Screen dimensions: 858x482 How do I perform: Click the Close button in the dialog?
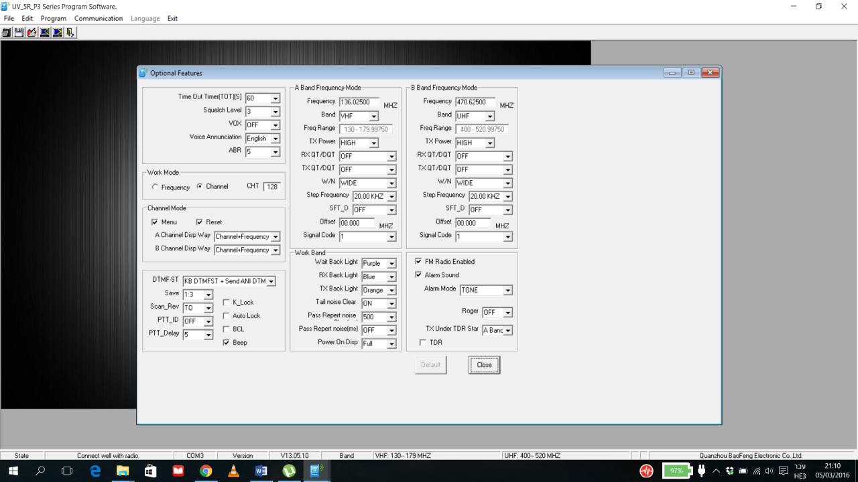pos(484,365)
